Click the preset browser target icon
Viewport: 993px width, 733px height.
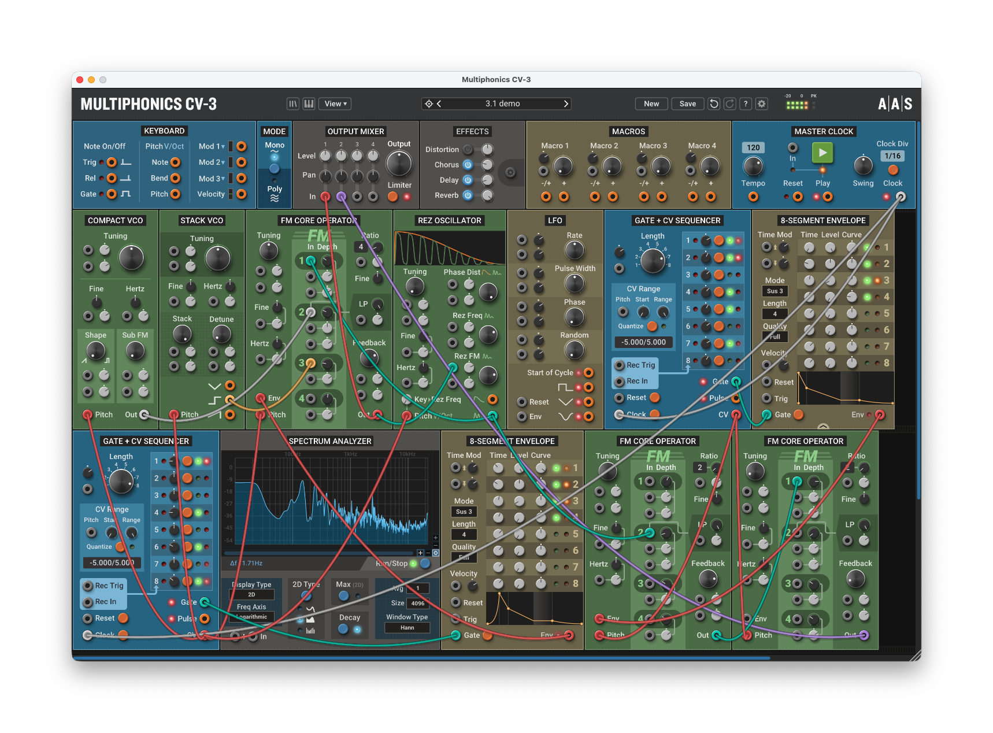click(x=429, y=104)
